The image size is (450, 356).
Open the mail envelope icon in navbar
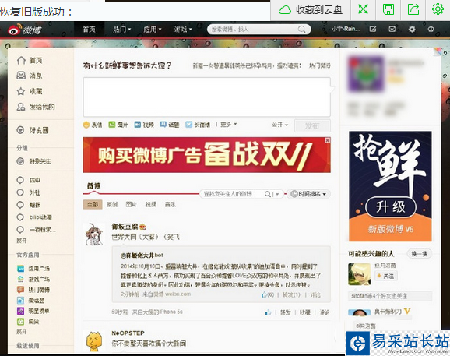point(392,29)
